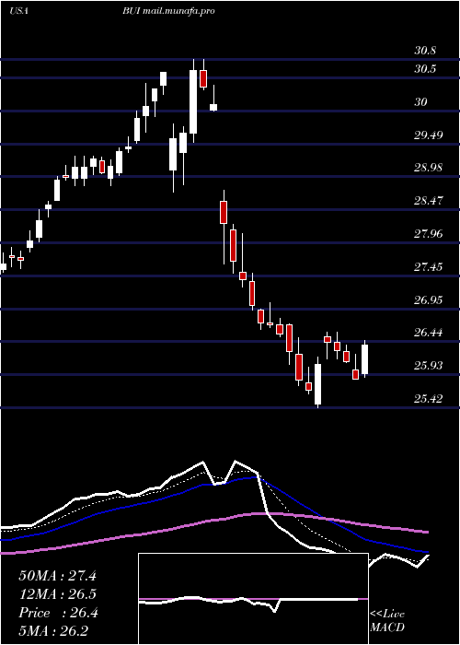
Task: Click the 25.93 price axis label
Action: click(428, 365)
